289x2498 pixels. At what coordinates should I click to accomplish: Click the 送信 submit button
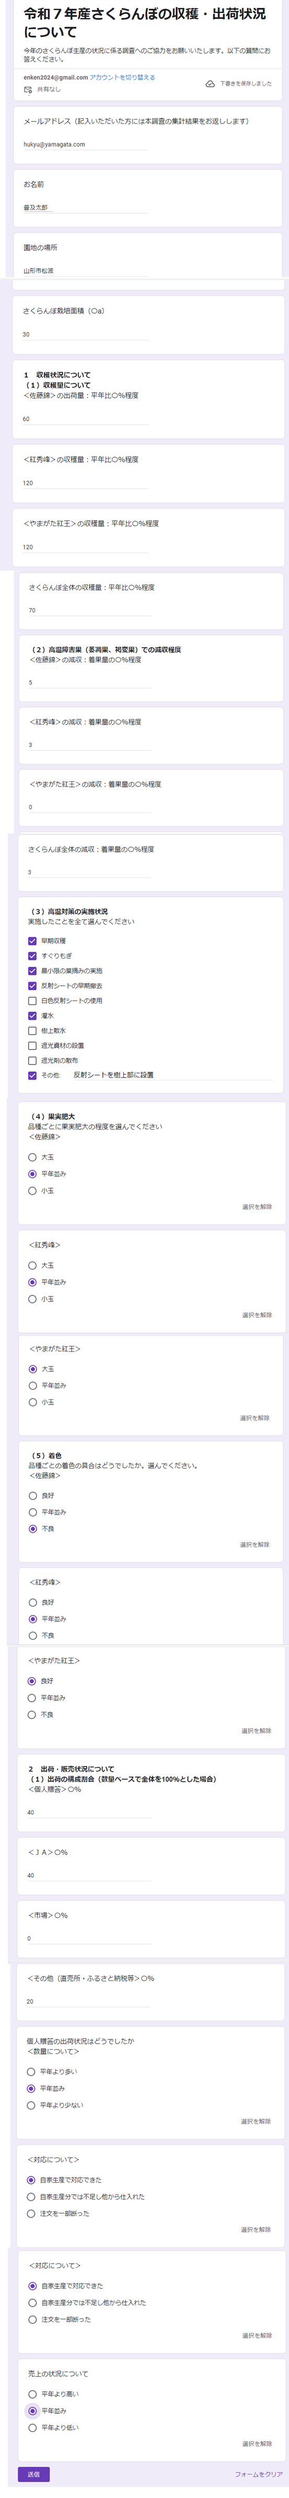point(33,2474)
